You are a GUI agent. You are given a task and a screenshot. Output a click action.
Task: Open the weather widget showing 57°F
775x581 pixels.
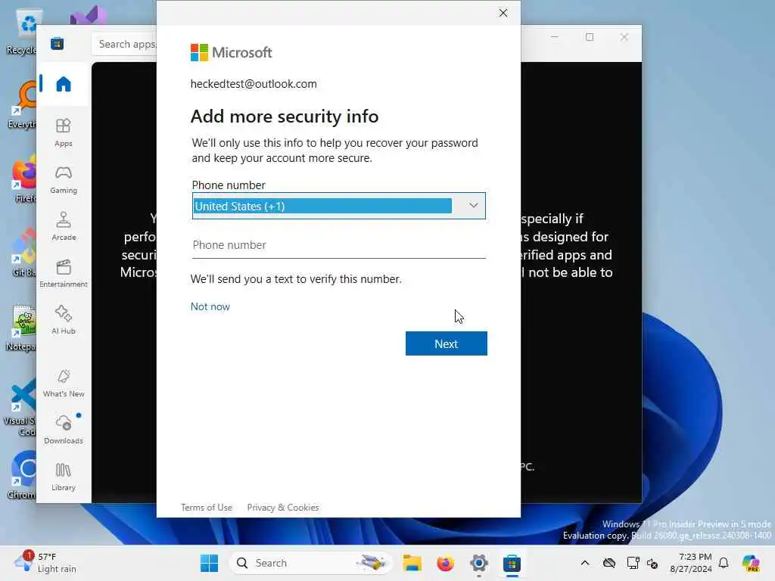pos(45,563)
